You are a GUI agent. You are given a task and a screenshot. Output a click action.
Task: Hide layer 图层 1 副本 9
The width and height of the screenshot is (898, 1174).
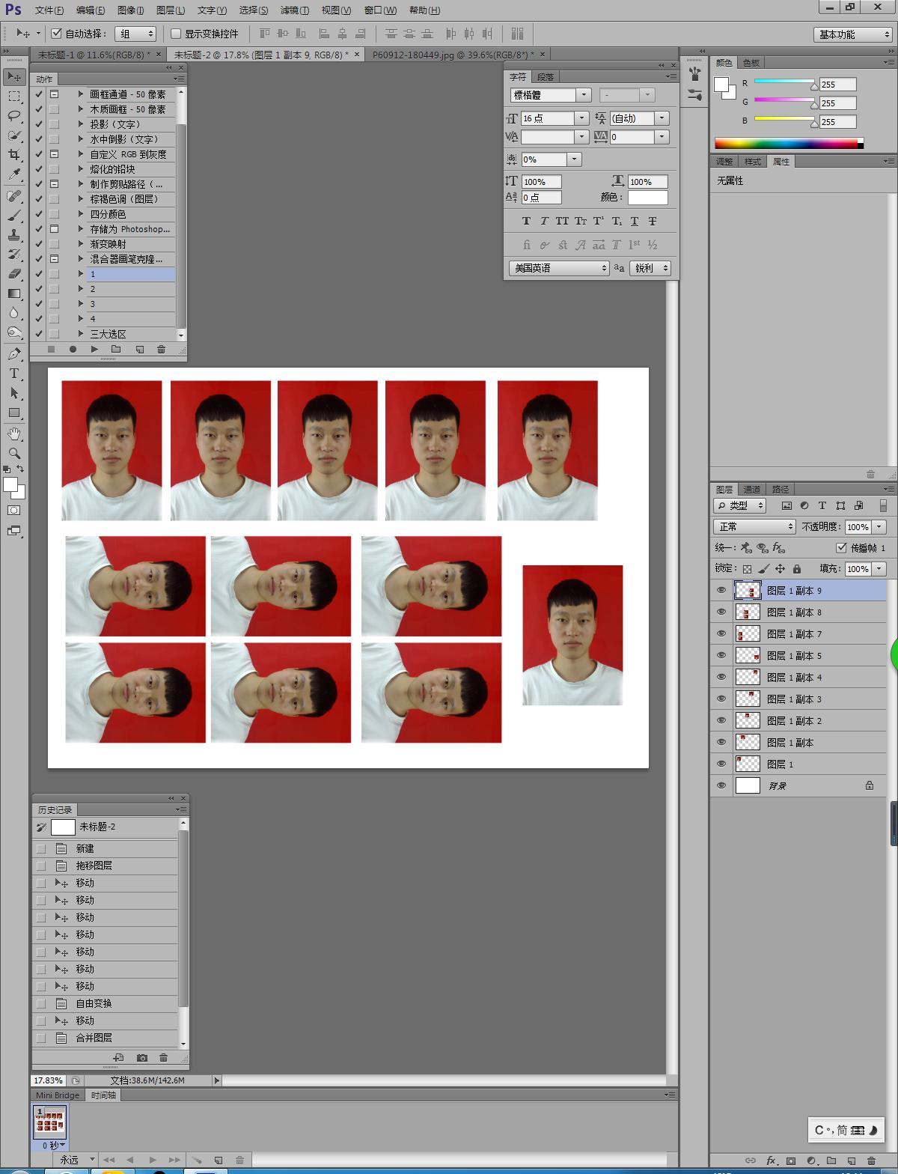[721, 590]
